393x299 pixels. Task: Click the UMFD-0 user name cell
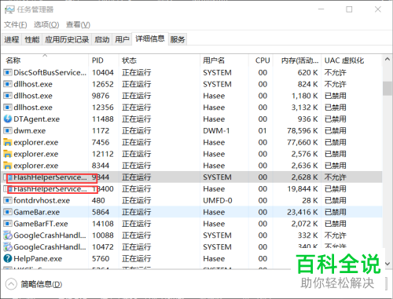[218, 200]
